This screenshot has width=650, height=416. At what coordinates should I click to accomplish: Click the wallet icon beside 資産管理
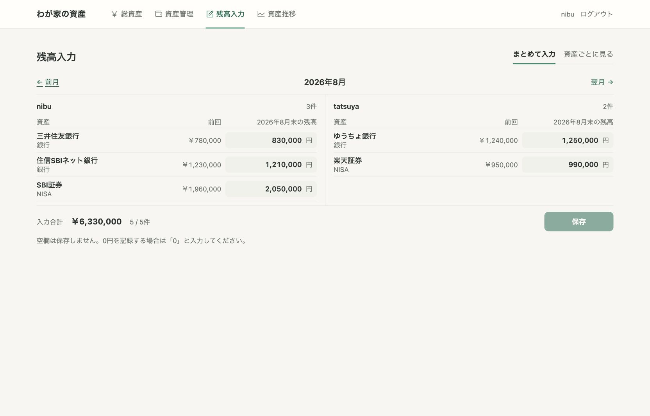pos(159,14)
